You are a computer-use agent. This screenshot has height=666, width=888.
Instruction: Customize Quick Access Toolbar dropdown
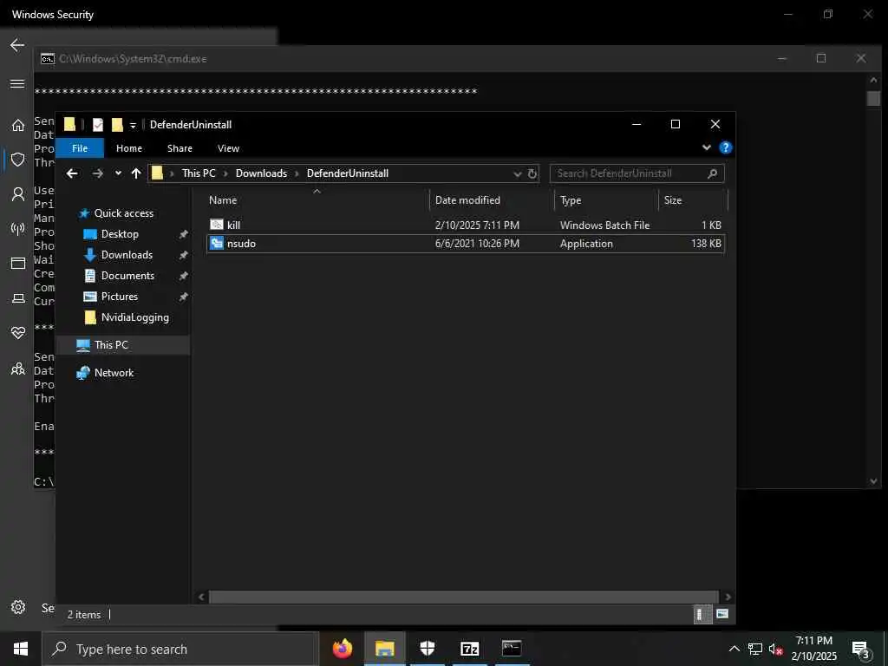tap(133, 125)
